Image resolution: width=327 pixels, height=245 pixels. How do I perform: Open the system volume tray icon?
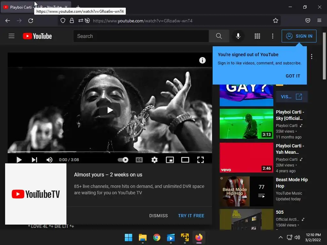pos(297,237)
